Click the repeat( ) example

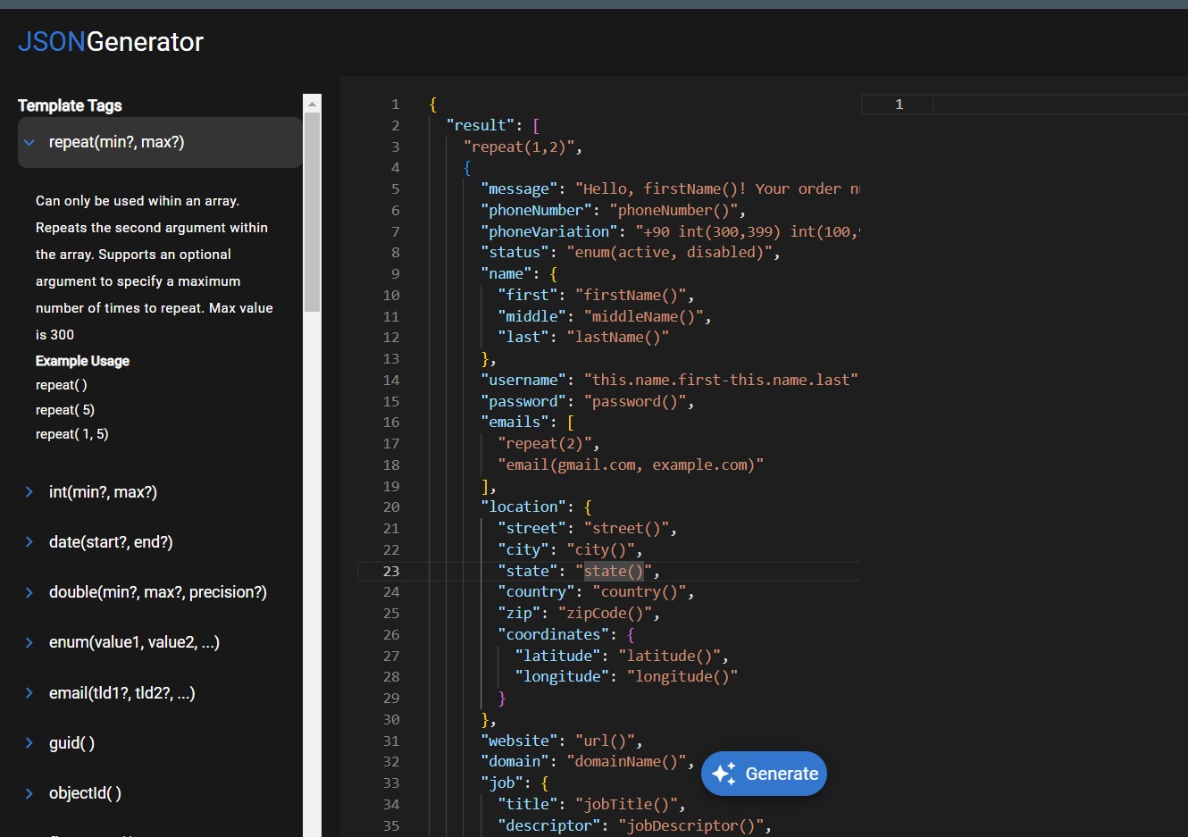62,385
